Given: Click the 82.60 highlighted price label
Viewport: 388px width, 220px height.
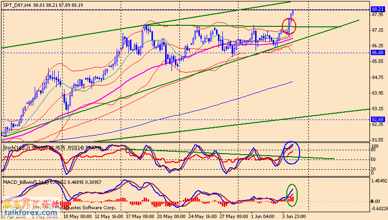Looking at the screenshot, I should [378, 120].
